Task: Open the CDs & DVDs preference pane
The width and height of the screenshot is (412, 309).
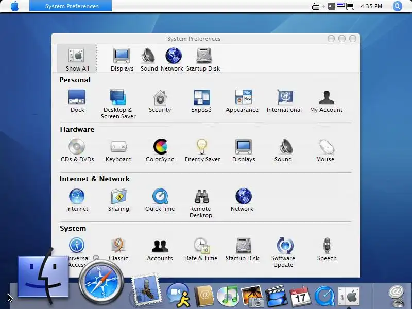Action: [77, 150]
